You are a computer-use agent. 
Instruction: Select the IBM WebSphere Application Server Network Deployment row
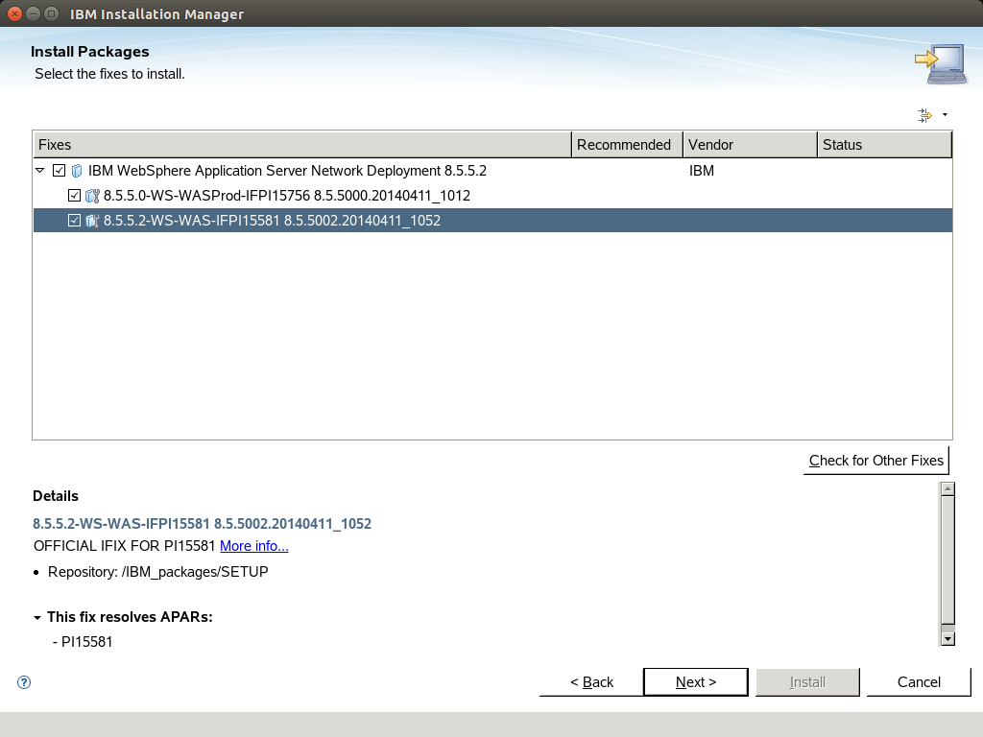[492, 171]
